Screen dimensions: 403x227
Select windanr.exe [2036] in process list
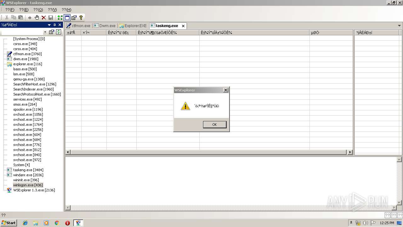[x=28, y=175]
